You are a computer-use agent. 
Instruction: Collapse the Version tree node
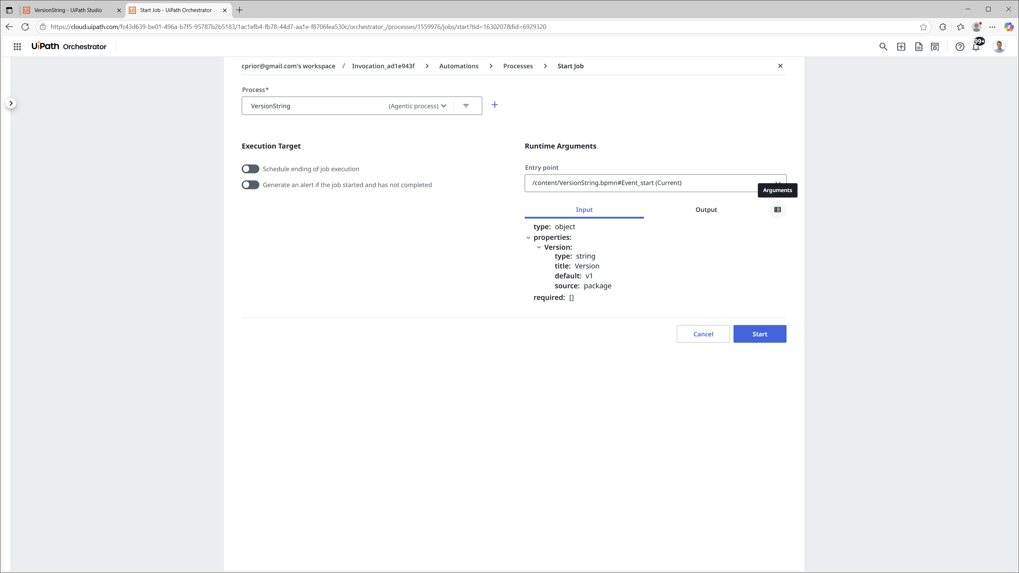click(x=539, y=247)
